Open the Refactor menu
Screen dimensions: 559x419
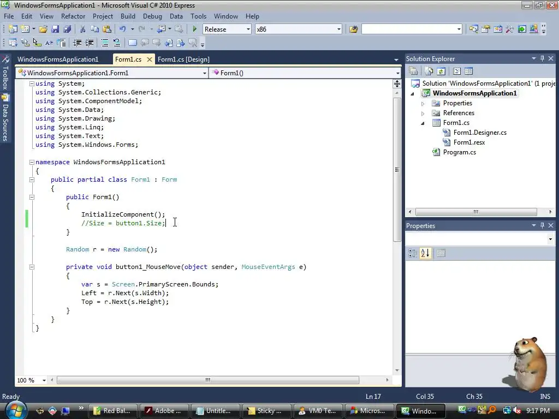(73, 16)
